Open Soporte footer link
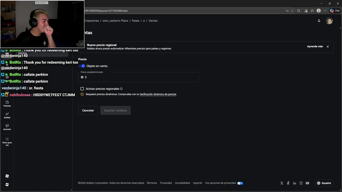 pyautogui.click(x=197, y=183)
